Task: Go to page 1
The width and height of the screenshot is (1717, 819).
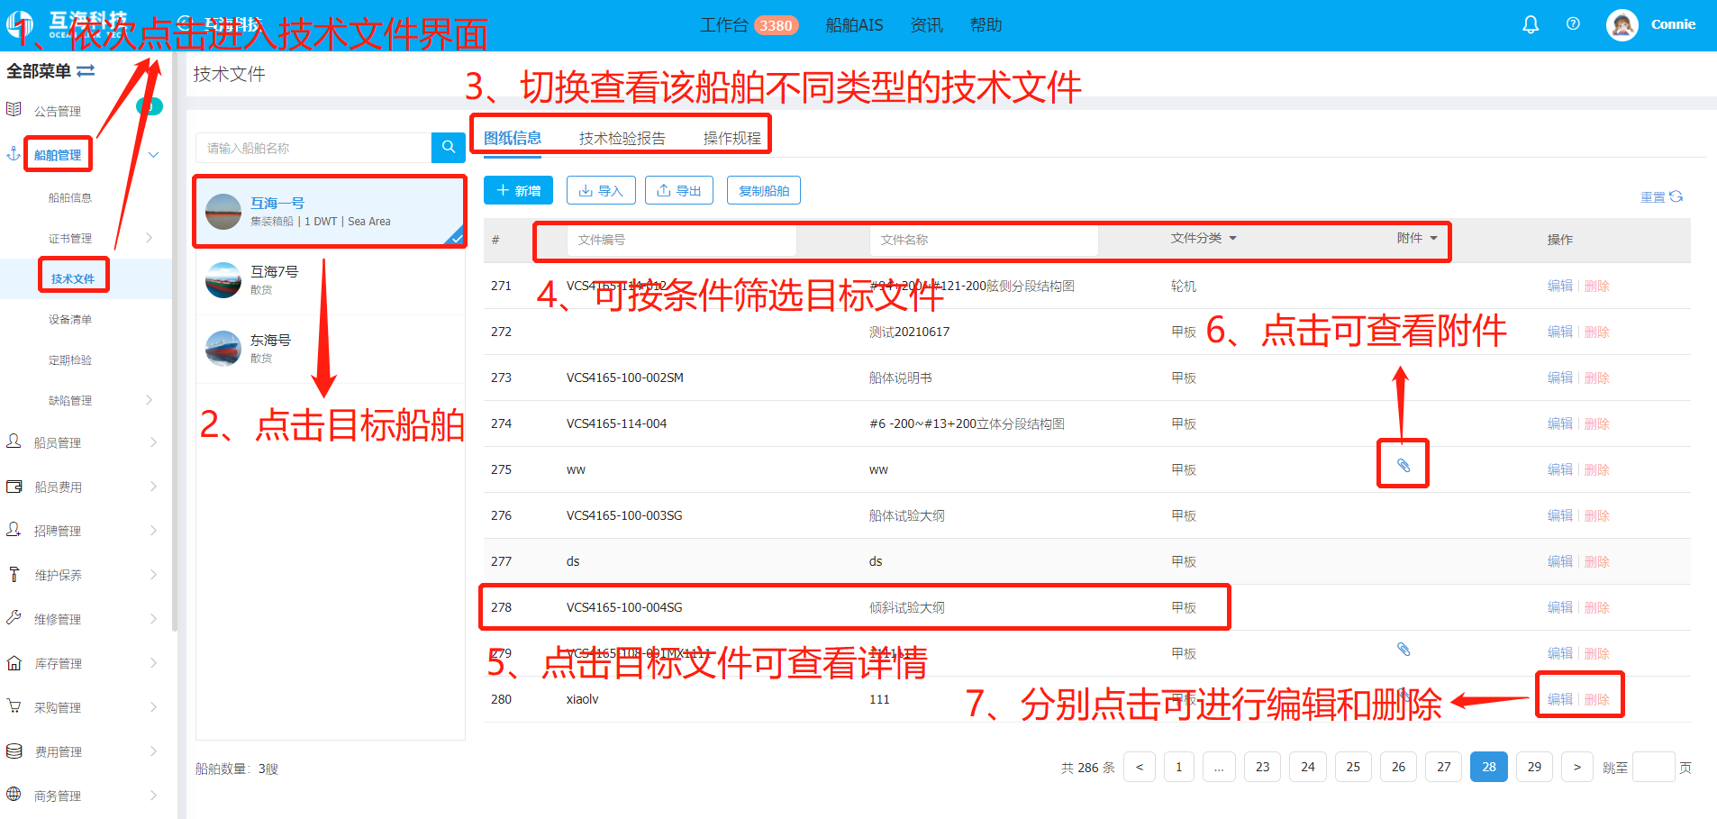Action: pos(1178,767)
